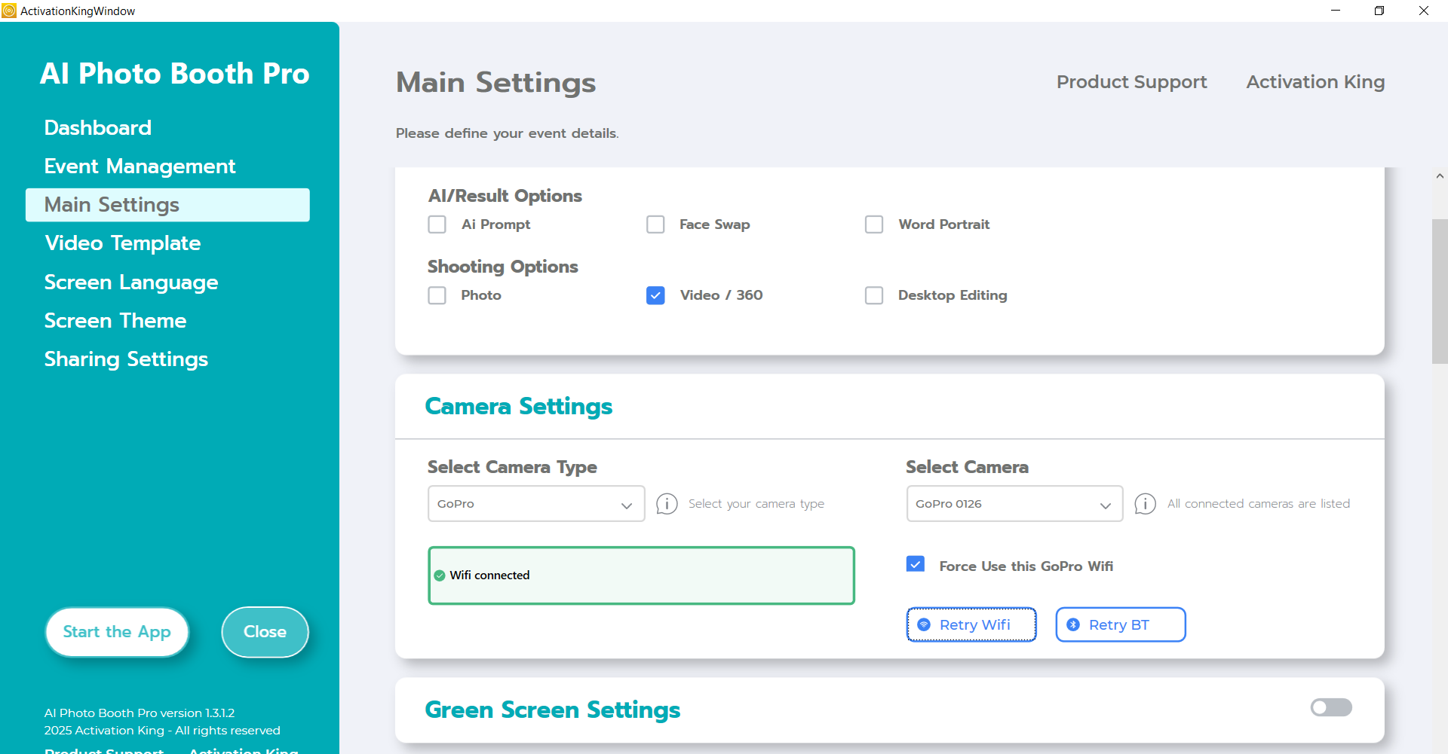Minimize the ActivationKing window

1335,11
